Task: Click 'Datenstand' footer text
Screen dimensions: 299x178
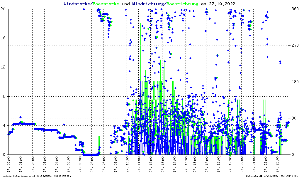Action: point(272,176)
